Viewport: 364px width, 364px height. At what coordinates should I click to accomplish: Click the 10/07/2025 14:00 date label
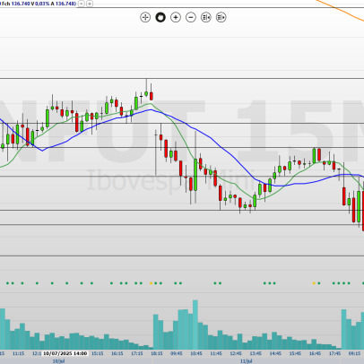65,353
